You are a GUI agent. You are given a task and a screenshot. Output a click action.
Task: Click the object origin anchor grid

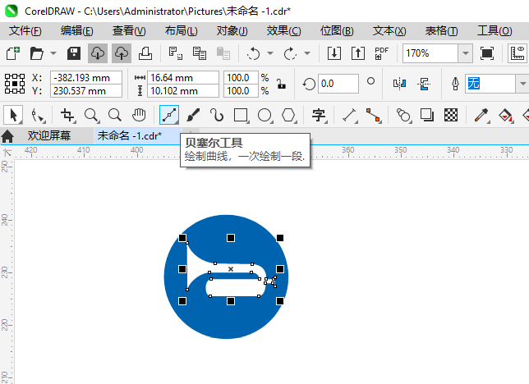tap(15, 84)
